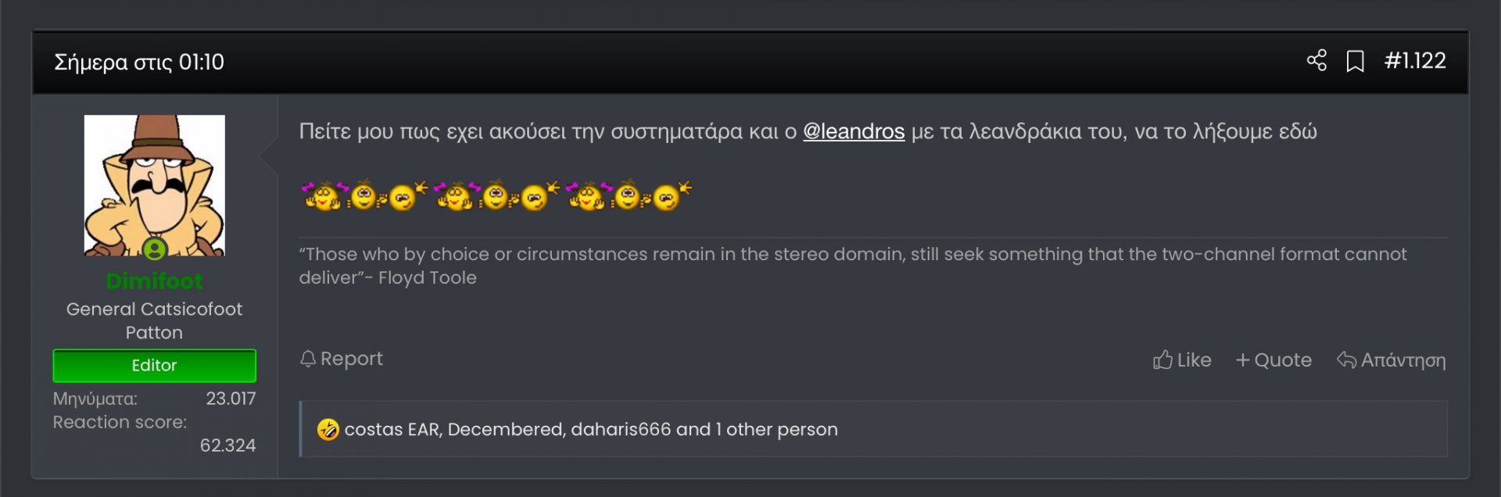Click the post timestamp Σήμερα στις 01:10
1501x497 pixels.
point(139,62)
